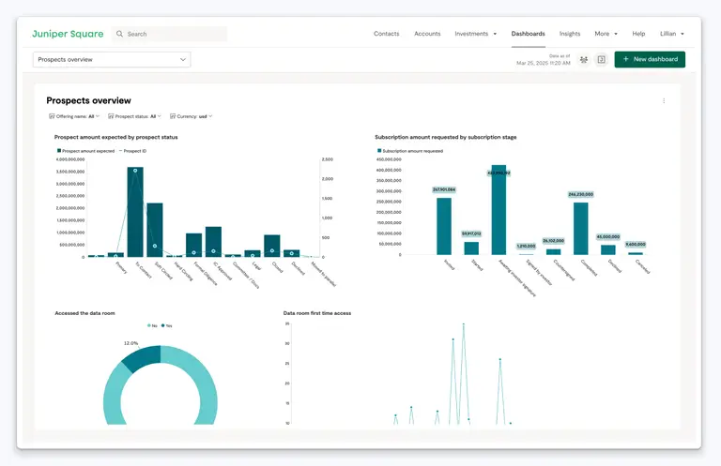
Task: Open the Prospects overview dashboard selector
Action: pyautogui.click(x=112, y=59)
